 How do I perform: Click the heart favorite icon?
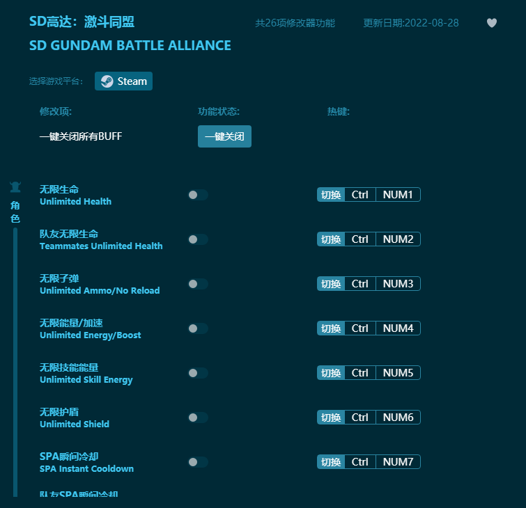[x=492, y=23]
